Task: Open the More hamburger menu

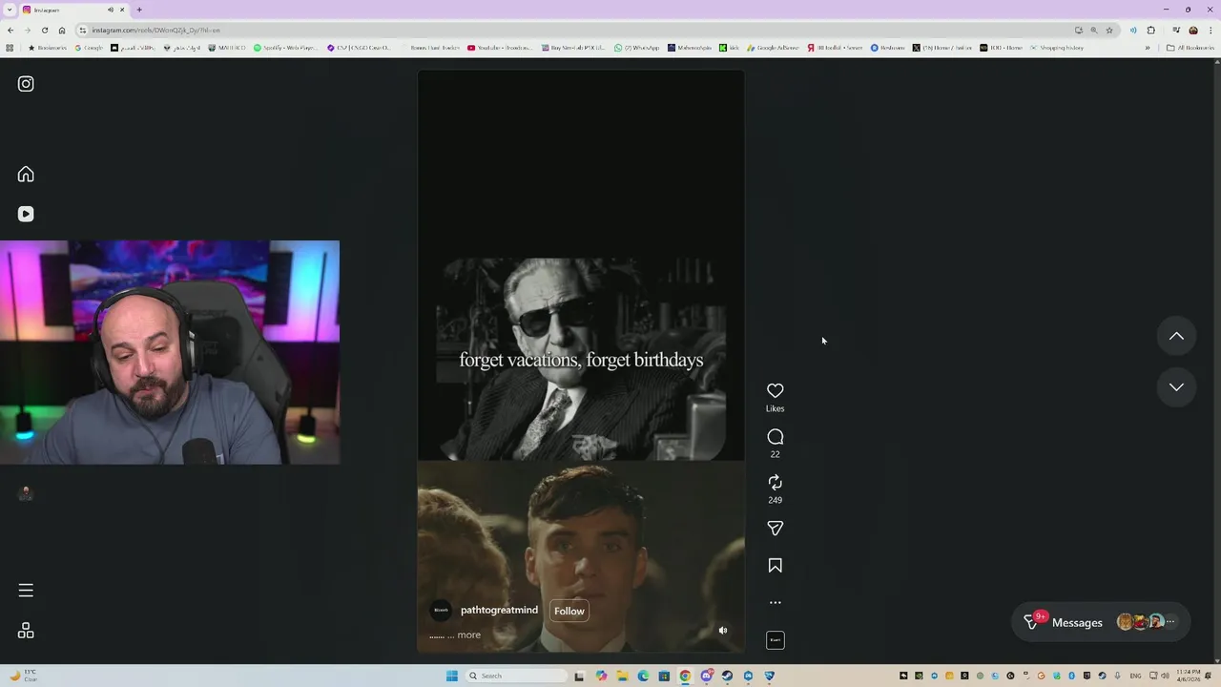Action: click(x=26, y=591)
